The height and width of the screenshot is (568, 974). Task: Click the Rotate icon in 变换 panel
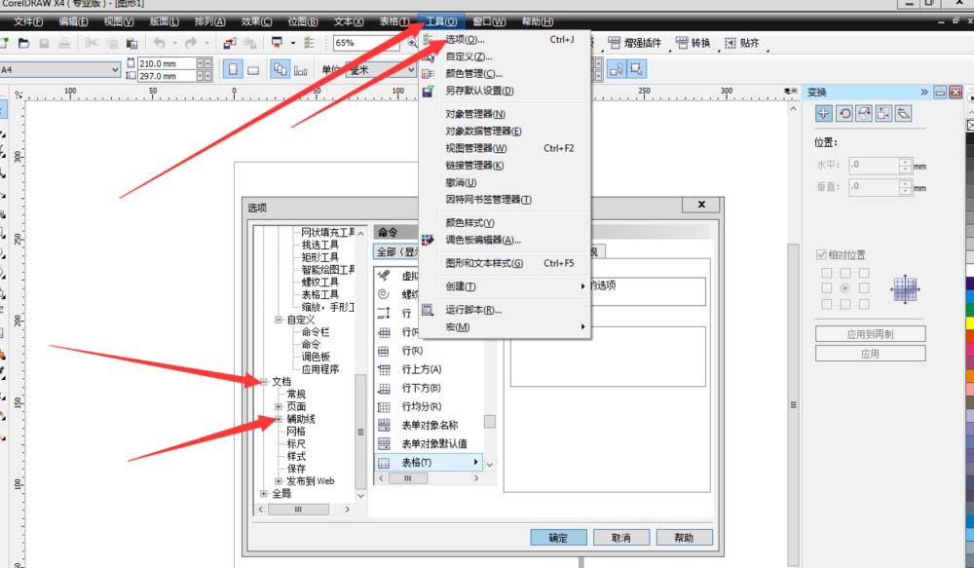point(844,113)
